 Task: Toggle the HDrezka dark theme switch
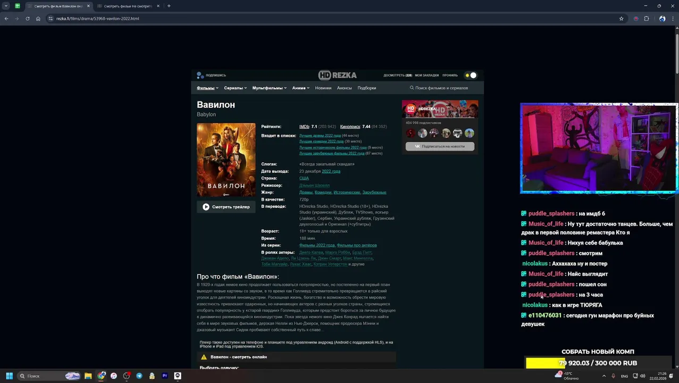(471, 75)
